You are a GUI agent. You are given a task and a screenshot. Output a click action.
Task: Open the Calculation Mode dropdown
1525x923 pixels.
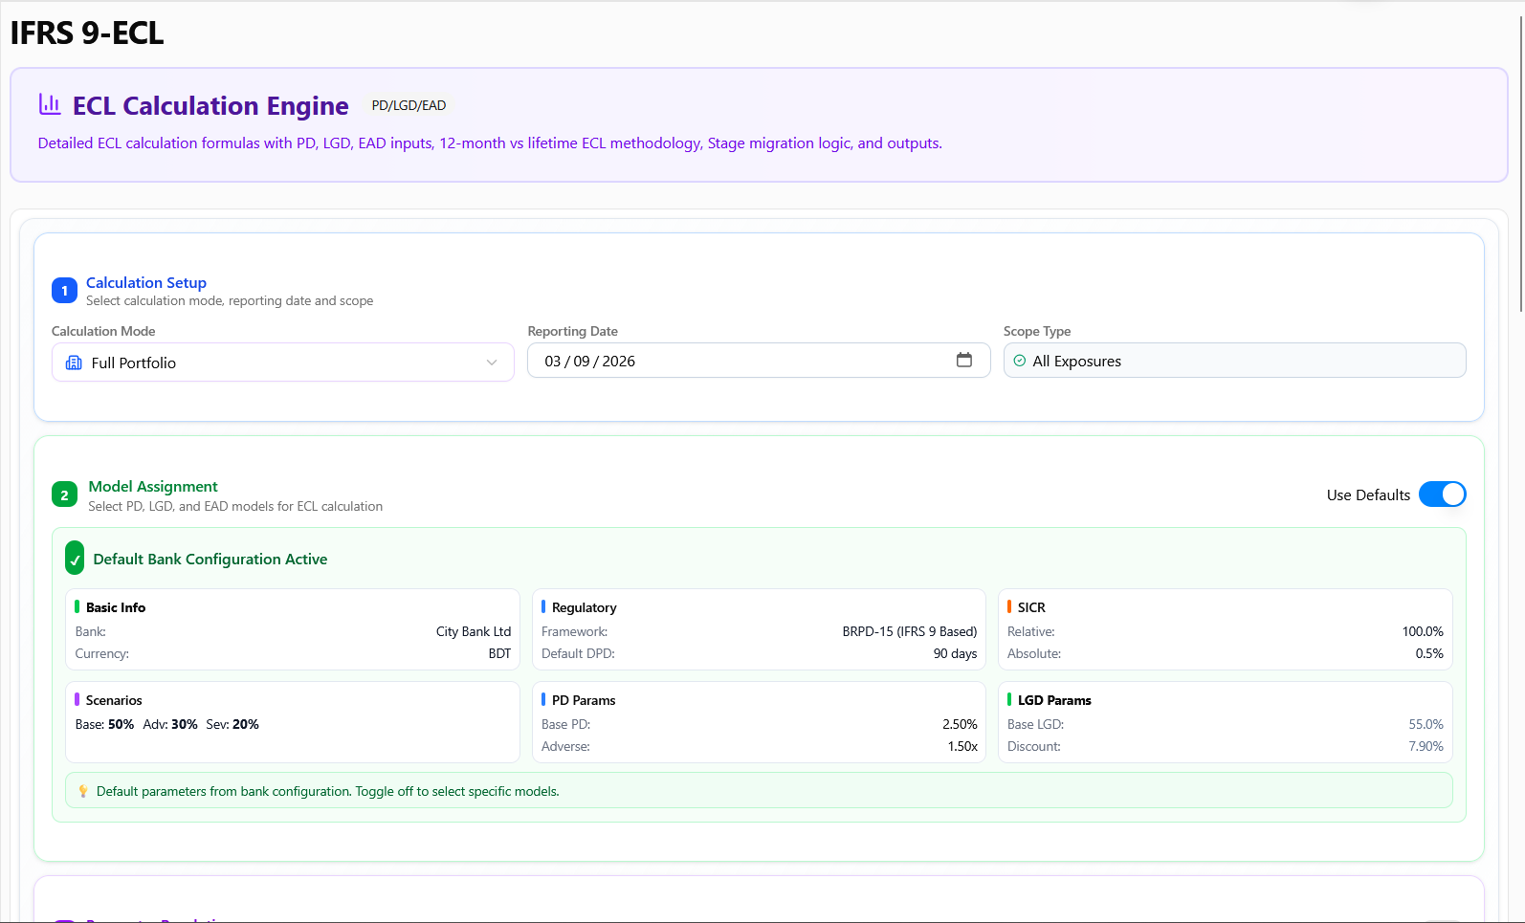pos(282,363)
